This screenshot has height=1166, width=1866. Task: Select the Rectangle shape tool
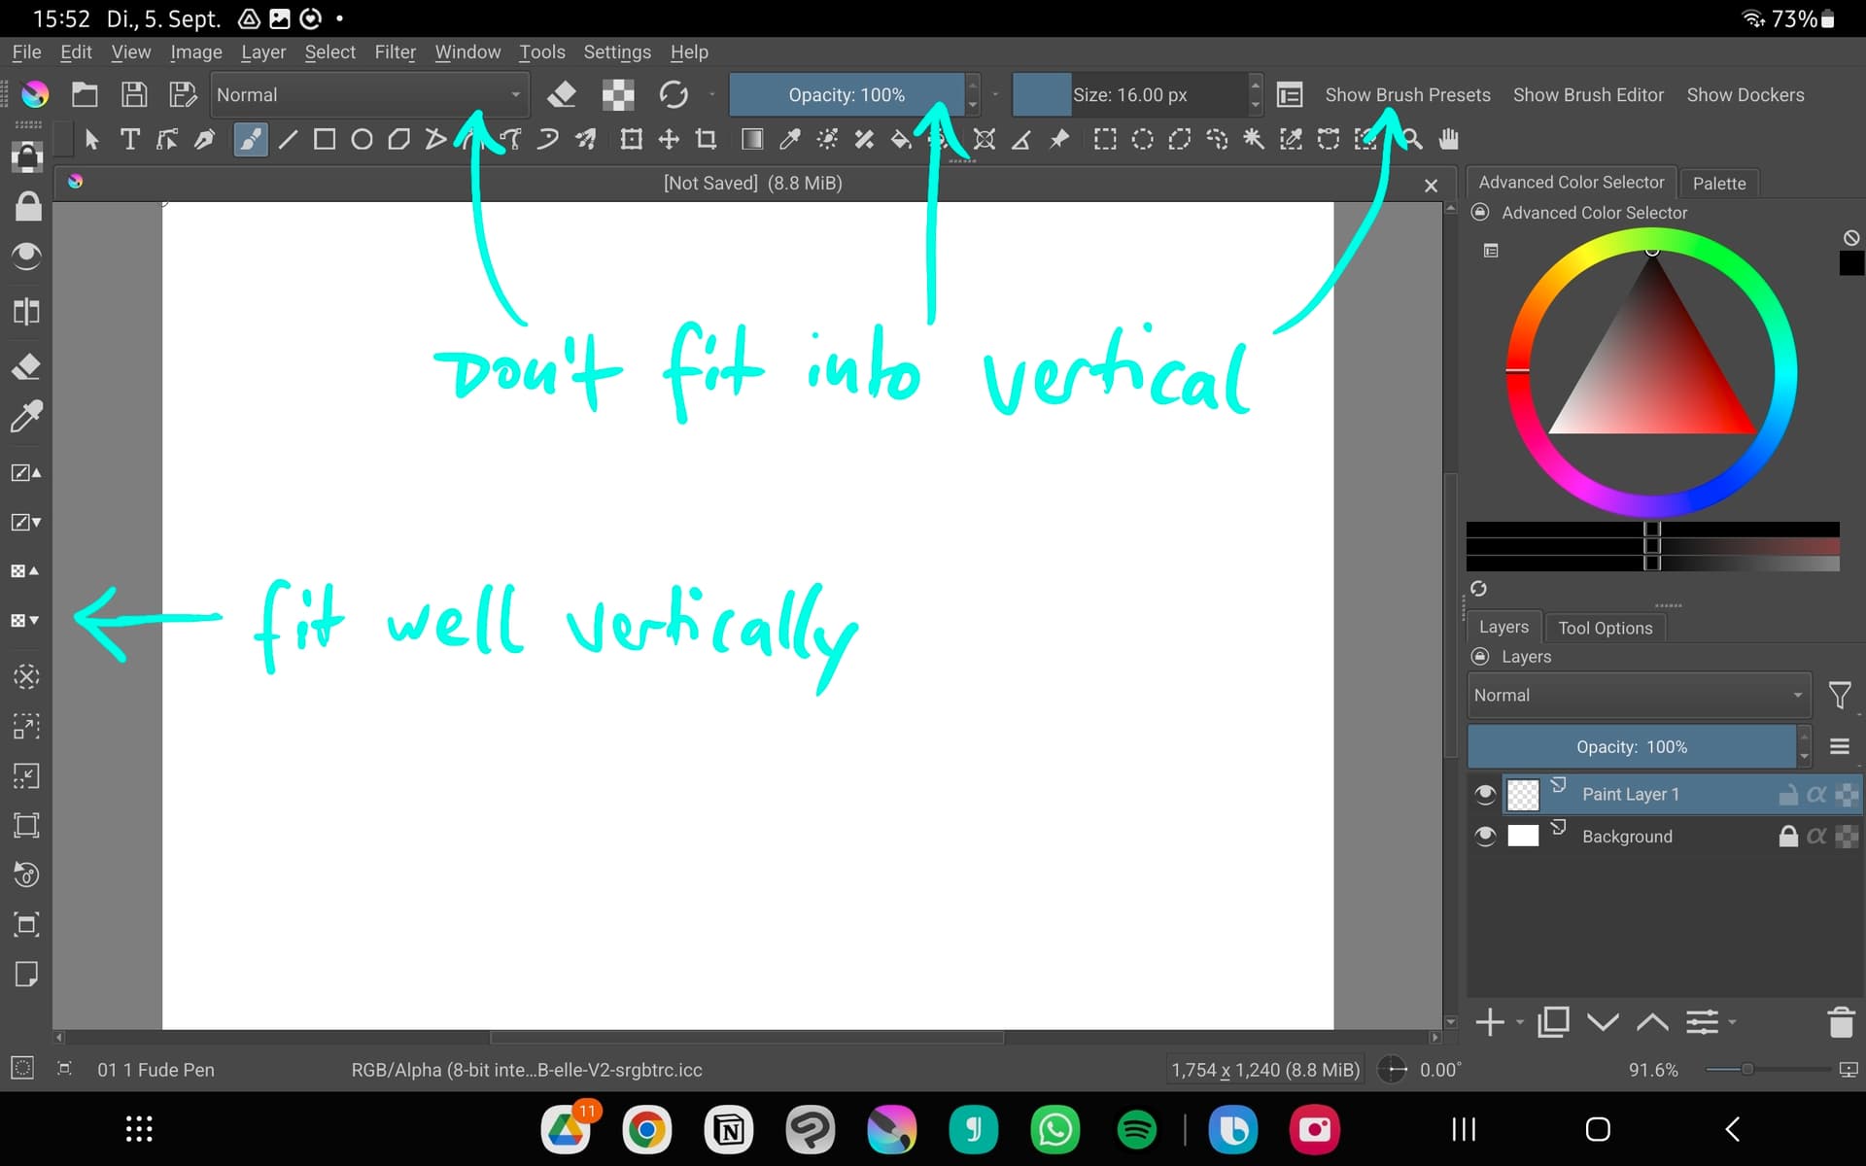coord(325,140)
